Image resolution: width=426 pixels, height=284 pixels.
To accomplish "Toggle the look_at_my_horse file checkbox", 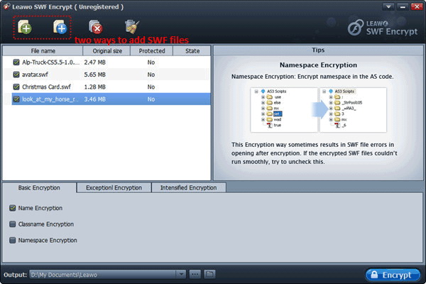I will click(x=16, y=99).
